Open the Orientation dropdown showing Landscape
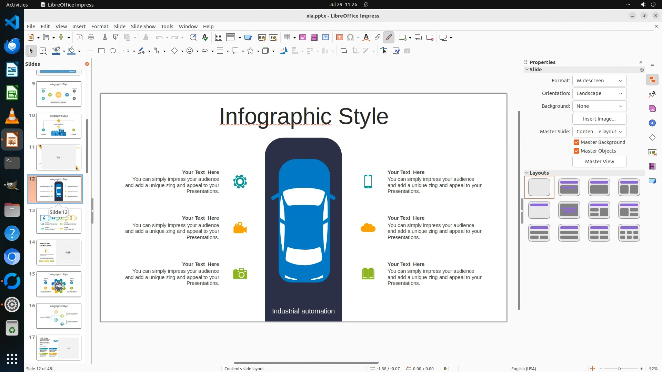The image size is (662, 372). pyautogui.click(x=599, y=93)
